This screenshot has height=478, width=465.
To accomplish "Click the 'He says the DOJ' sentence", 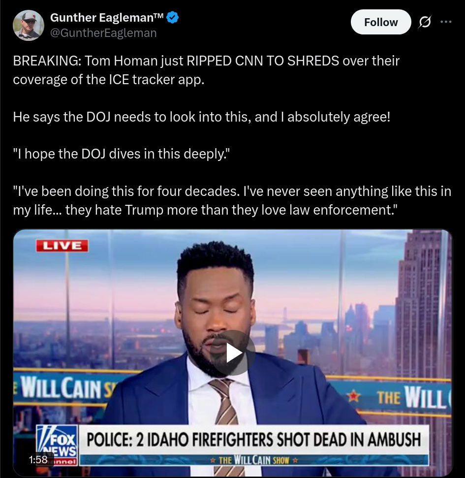I will pos(201,117).
